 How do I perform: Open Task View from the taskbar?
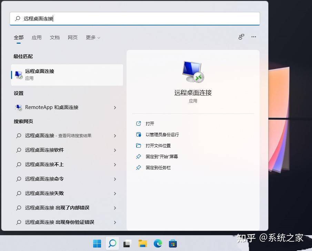[127, 243]
